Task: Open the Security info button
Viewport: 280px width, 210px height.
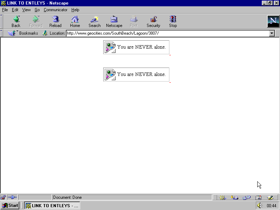Action: click(x=153, y=21)
